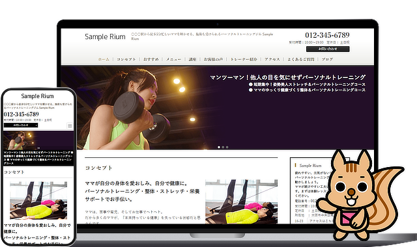Go to the コンセプト nav item
Screen dimensions: 417x247
(126, 59)
